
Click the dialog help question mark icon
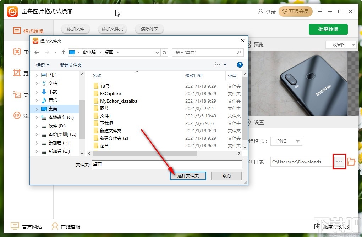pos(240,65)
